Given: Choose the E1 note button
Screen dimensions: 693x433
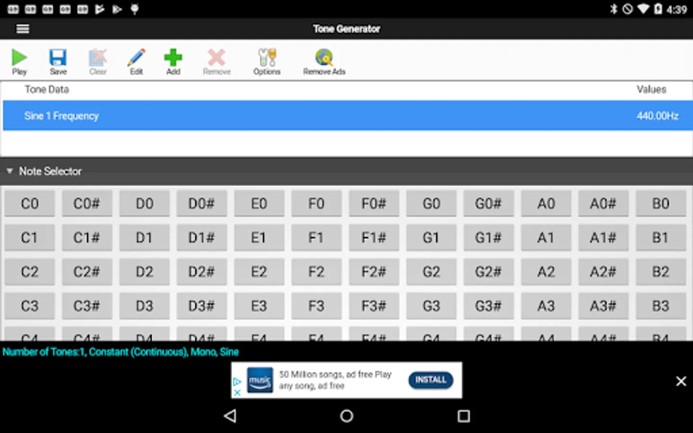Looking at the screenshot, I should (259, 238).
